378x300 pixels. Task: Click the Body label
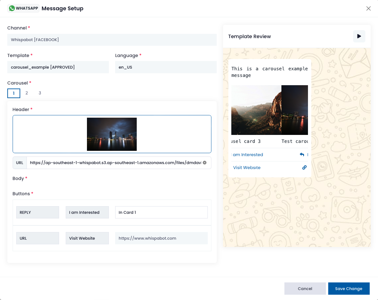(x=18, y=178)
